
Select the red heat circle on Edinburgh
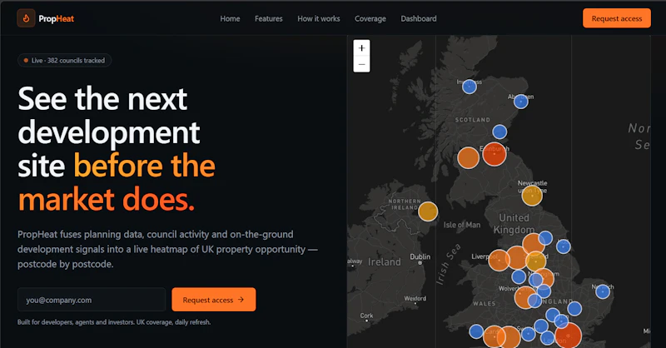tap(495, 154)
